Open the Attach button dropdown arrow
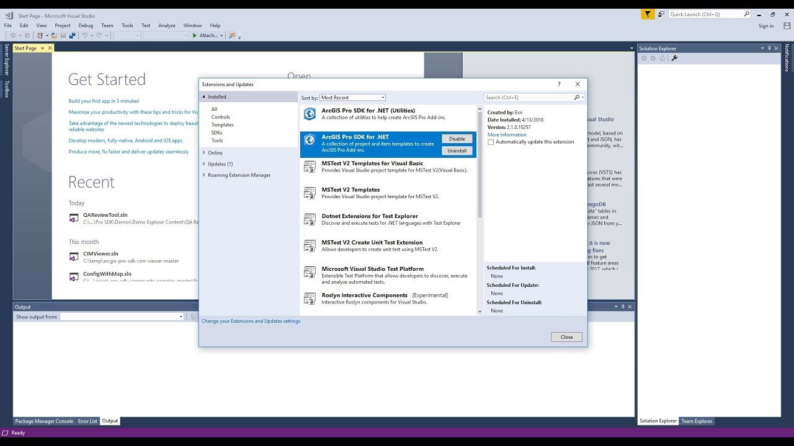This screenshot has width=794, height=446. [x=221, y=36]
